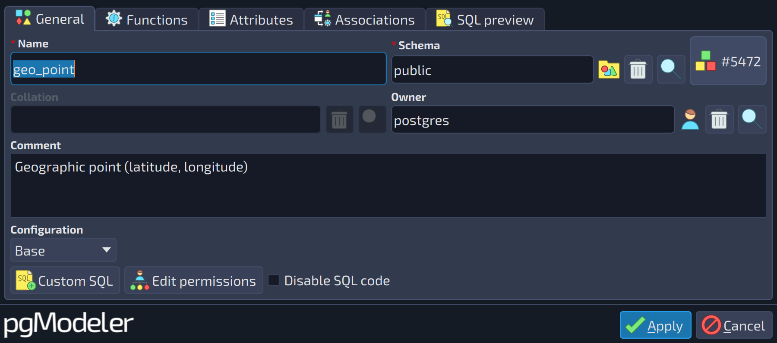Viewport: 777px width, 343px height.
Task: Click the Collation input field
Action: click(165, 119)
